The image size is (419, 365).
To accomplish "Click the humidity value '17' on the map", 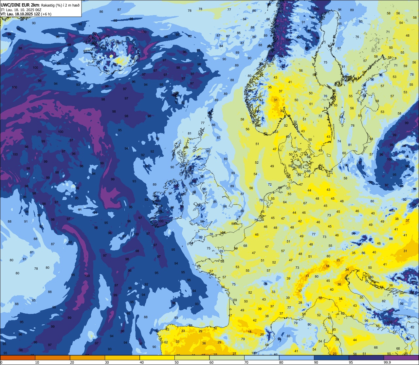I will [x=300, y=291].
